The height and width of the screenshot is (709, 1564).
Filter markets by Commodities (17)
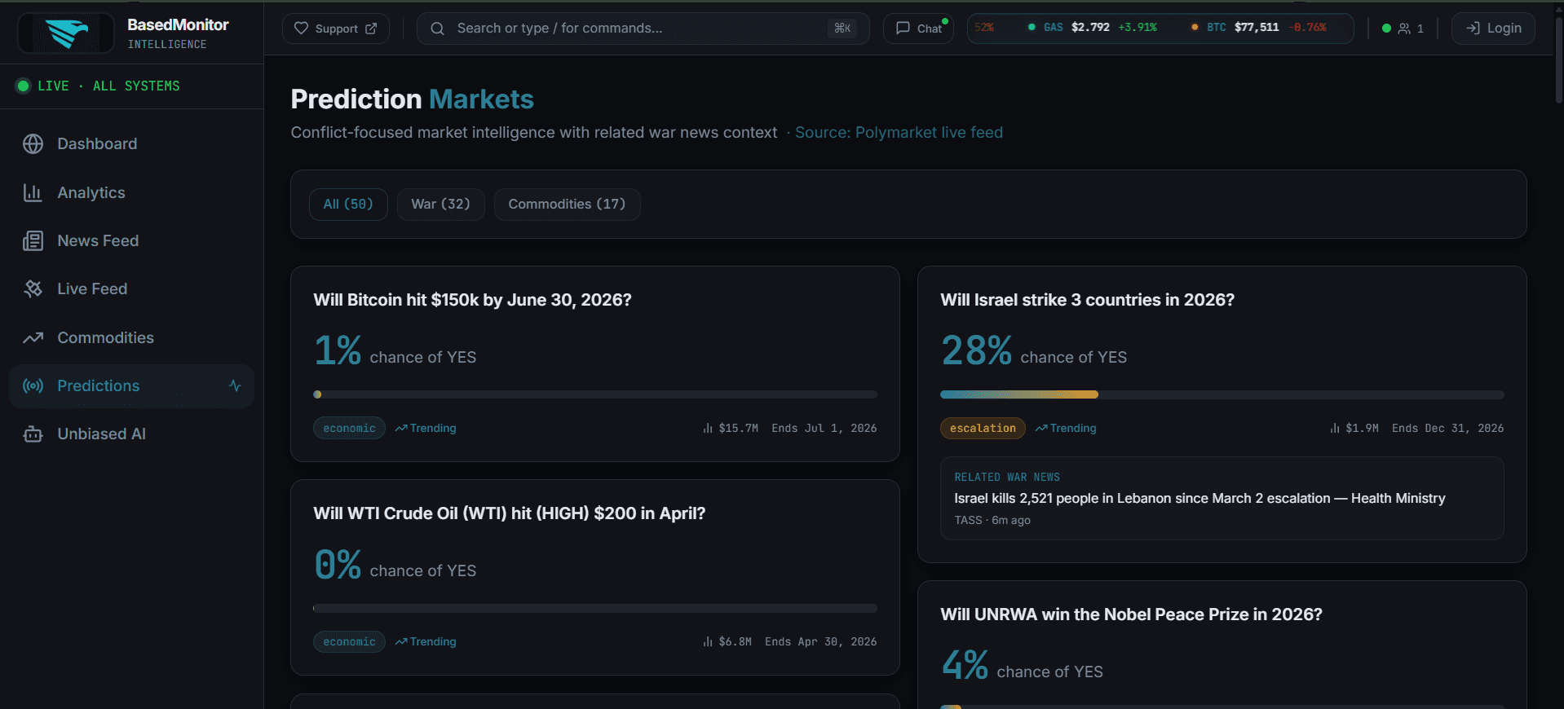(567, 205)
